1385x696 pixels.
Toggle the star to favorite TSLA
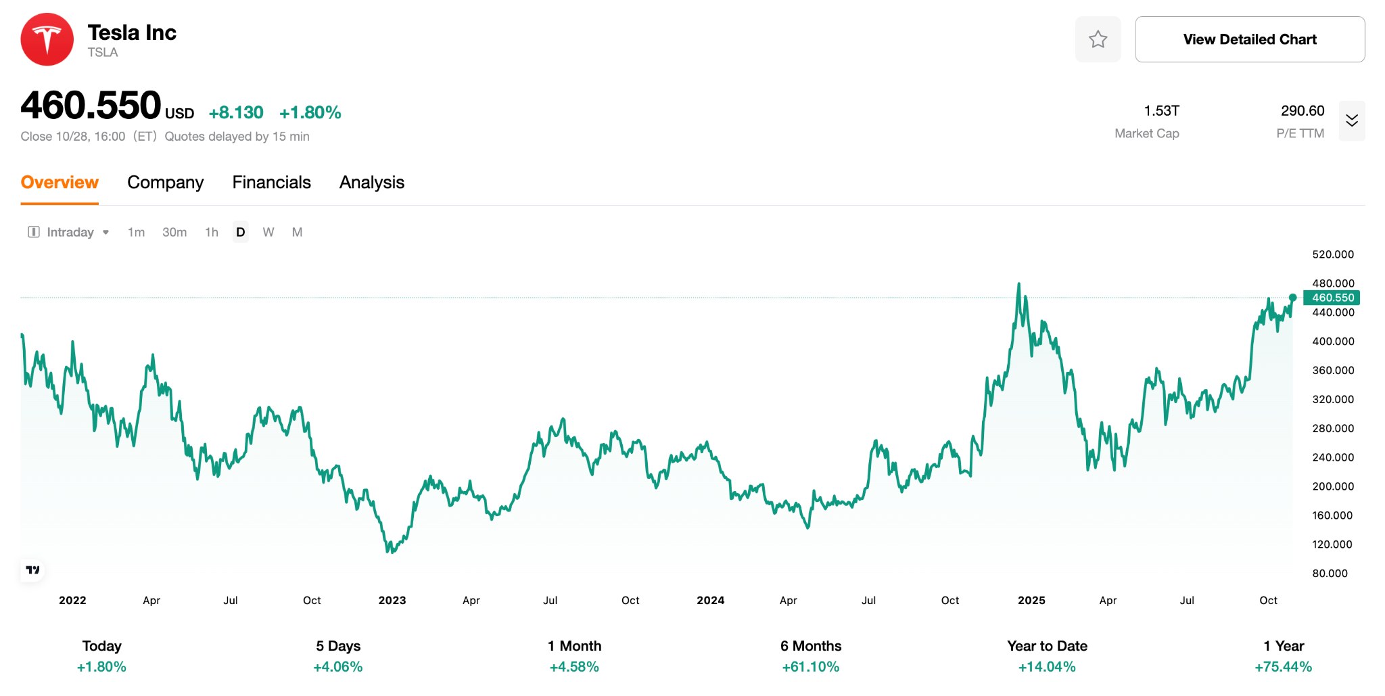1098,39
